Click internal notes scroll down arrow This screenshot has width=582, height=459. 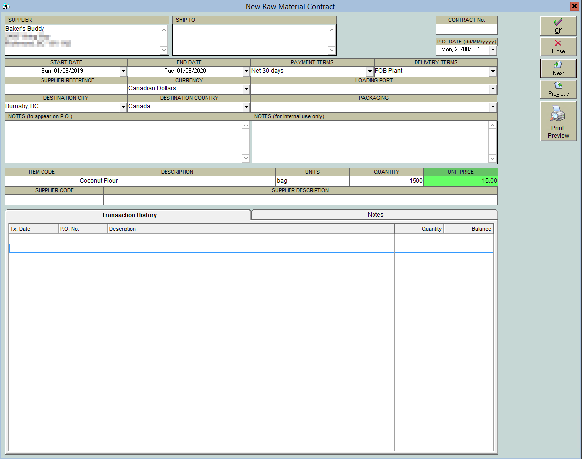[x=492, y=159]
